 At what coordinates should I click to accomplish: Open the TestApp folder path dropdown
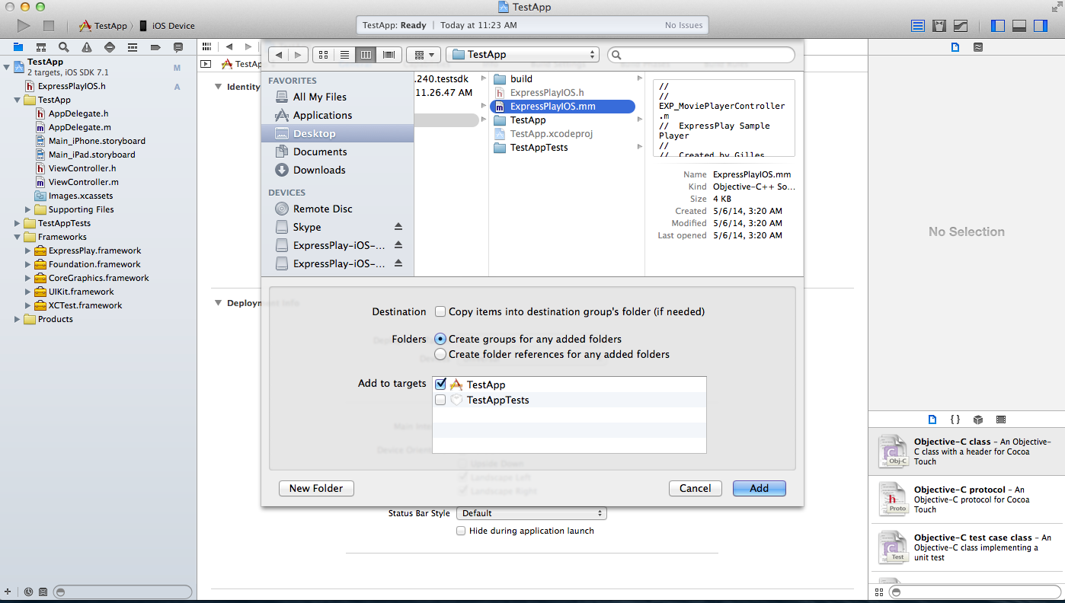coord(524,55)
